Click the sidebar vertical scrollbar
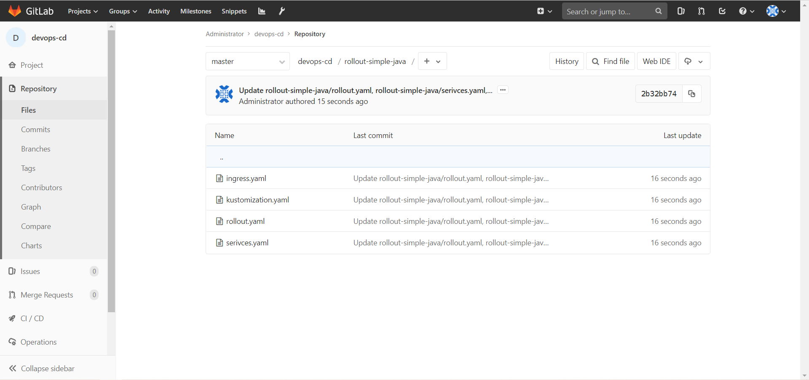Viewport: 809px width, 380px height. (x=112, y=170)
